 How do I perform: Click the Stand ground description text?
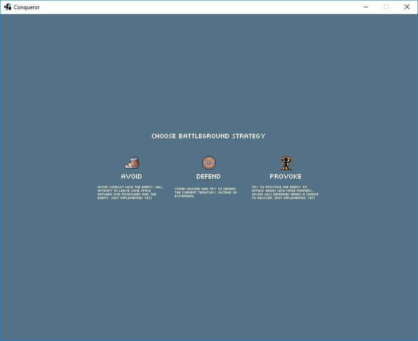(205, 192)
